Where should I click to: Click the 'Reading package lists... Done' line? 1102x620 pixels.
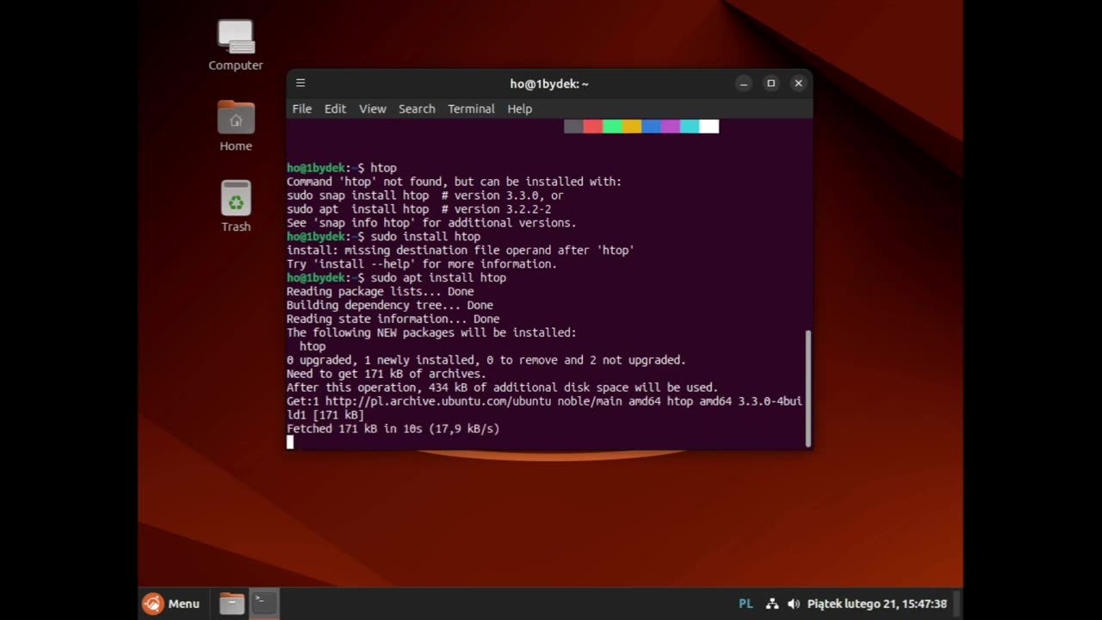click(381, 291)
